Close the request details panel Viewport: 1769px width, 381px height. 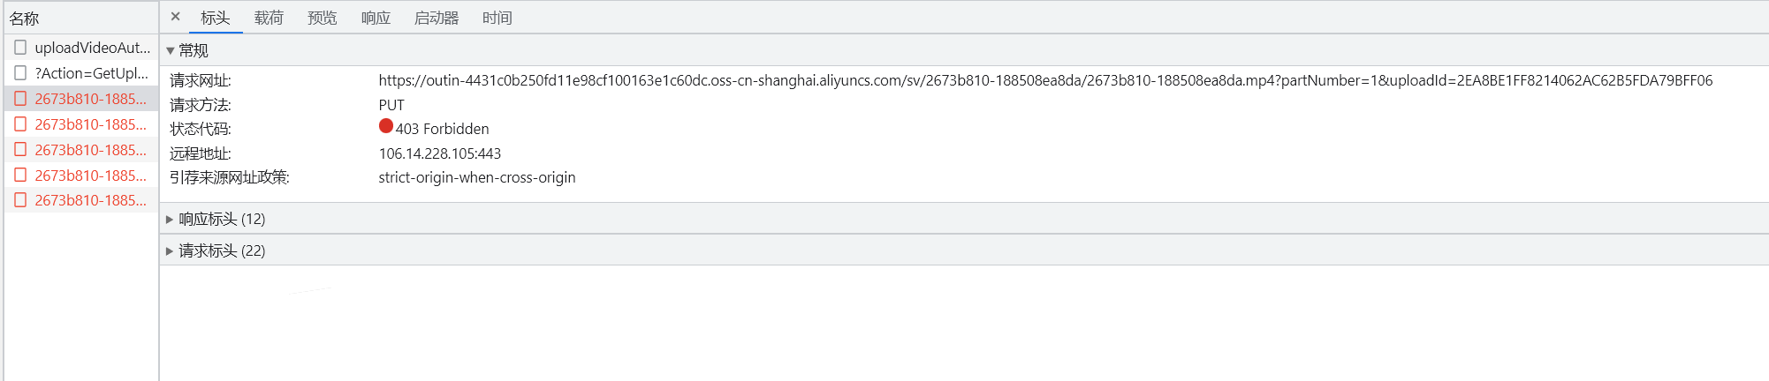(175, 17)
